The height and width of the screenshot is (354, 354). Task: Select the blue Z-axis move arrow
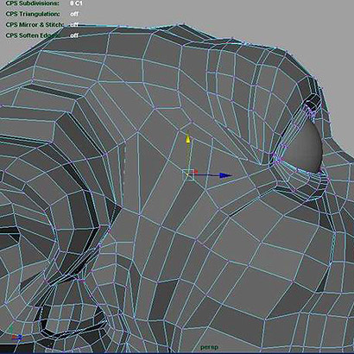click(x=225, y=175)
